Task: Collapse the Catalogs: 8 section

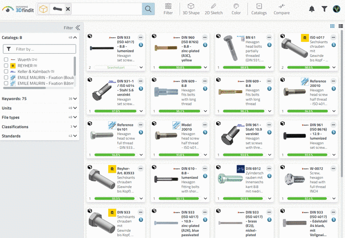Action: [x=75, y=38]
